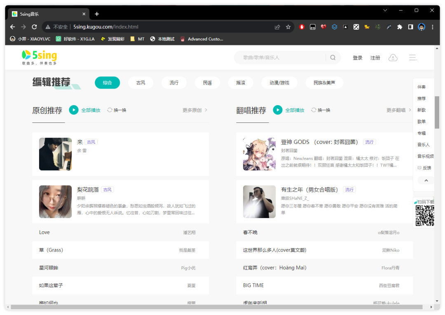Click the search magnifier icon
This screenshot has height=315, width=445.
coord(333,58)
